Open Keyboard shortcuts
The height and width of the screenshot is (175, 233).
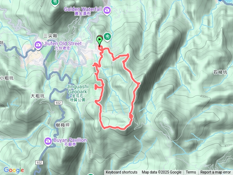pos(122,172)
